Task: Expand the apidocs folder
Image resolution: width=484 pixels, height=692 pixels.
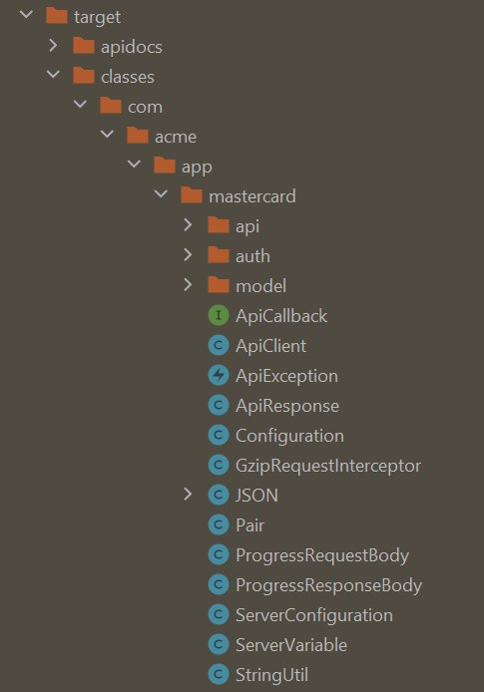Action: click(53, 46)
